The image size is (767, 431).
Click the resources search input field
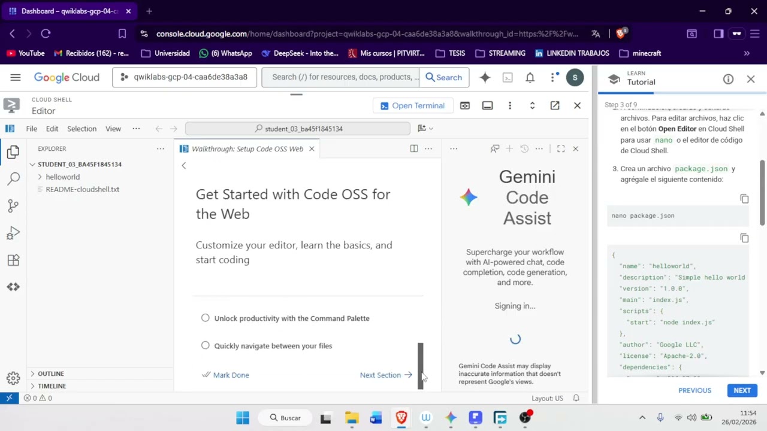click(x=341, y=77)
